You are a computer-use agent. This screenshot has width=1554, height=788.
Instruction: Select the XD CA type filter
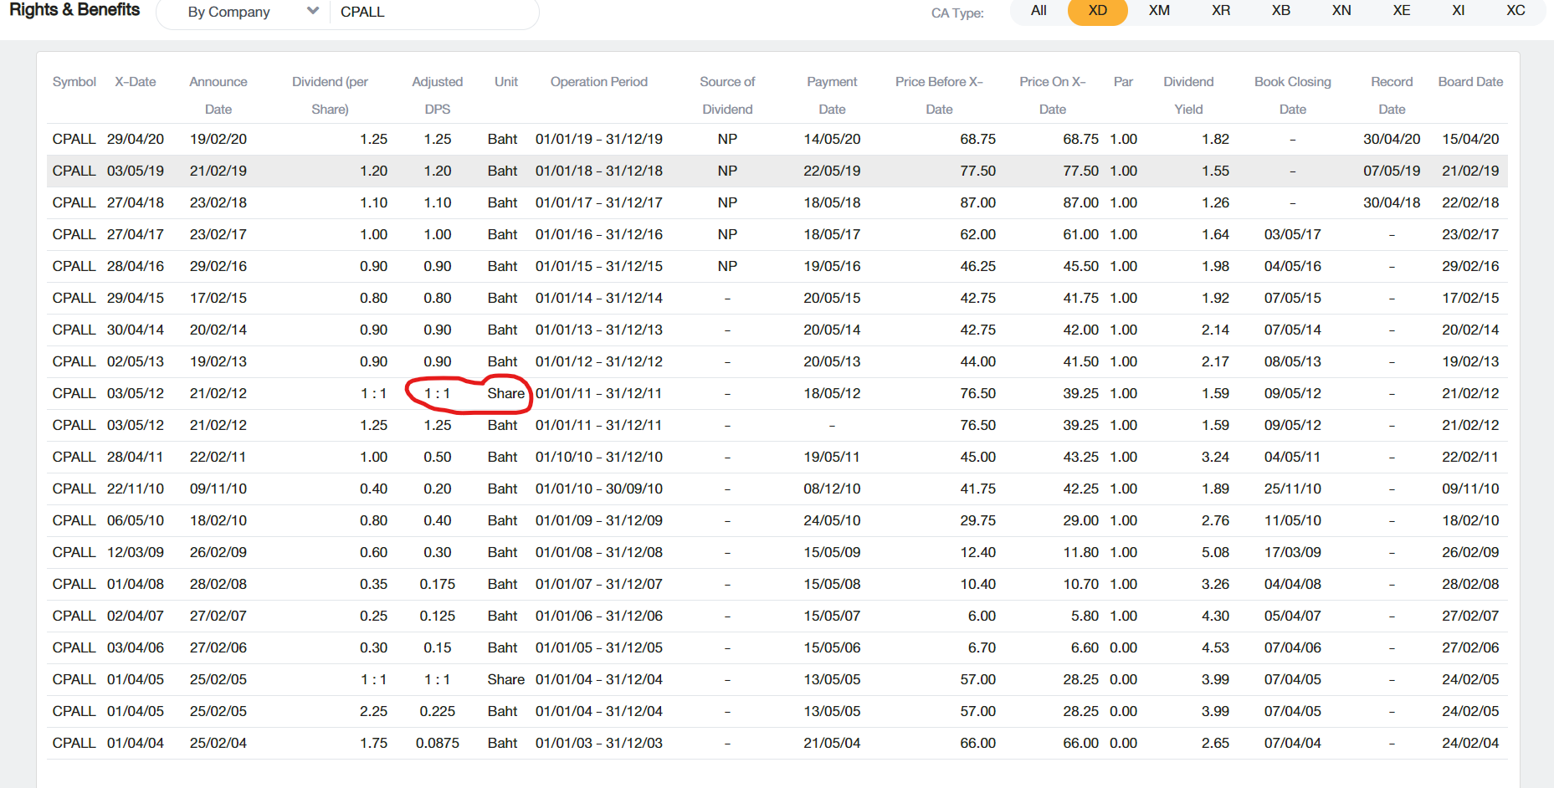click(x=1097, y=11)
